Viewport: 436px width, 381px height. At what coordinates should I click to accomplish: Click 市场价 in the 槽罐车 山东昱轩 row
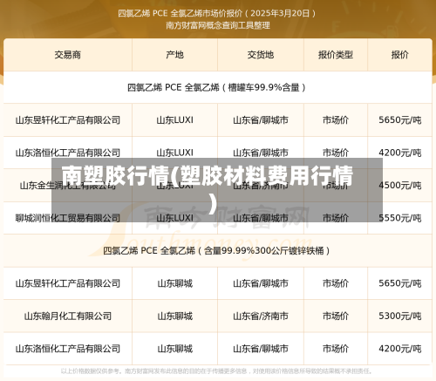point(336,120)
